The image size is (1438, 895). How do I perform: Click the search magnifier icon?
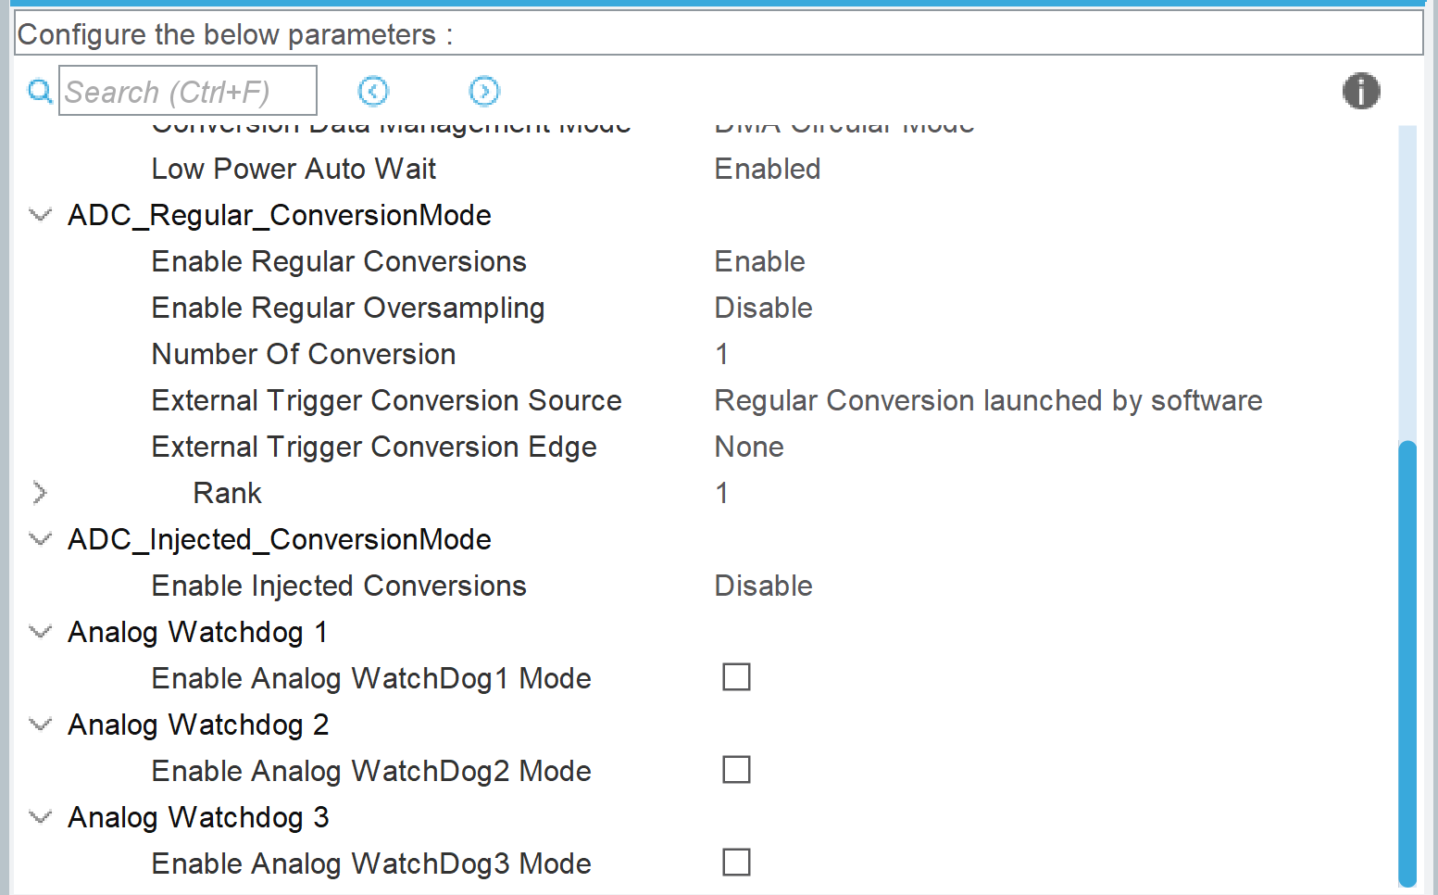tap(40, 91)
